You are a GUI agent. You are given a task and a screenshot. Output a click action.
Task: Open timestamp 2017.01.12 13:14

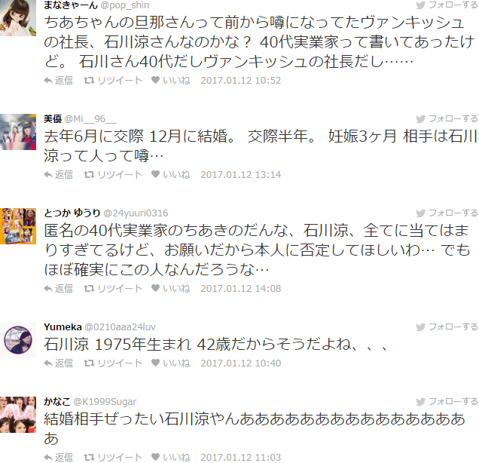(241, 175)
